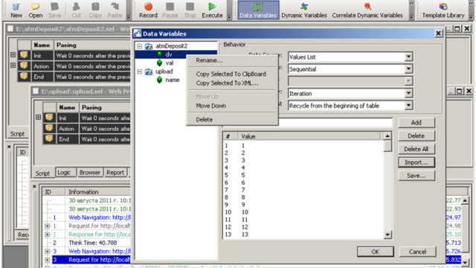Confirm with the OK button

(376, 252)
